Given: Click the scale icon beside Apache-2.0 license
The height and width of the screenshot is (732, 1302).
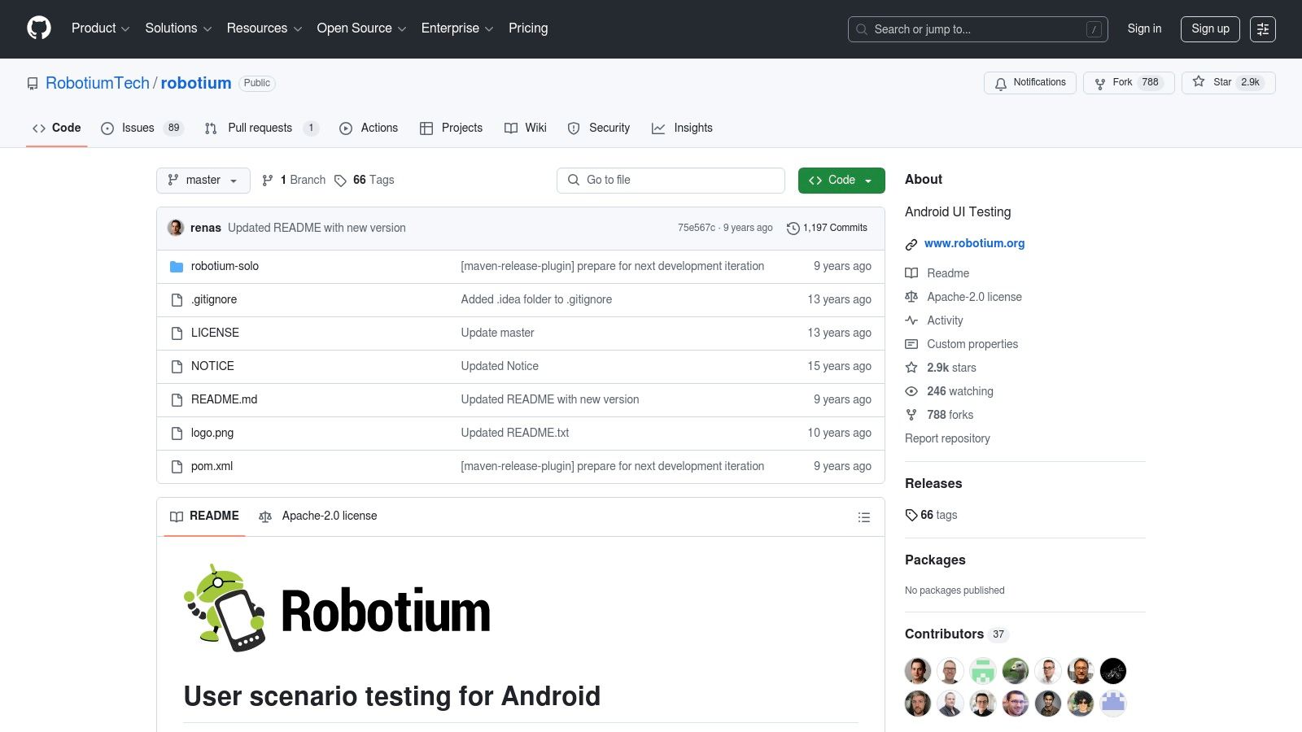Looking at the screenshot, I should pyautogui.click(x=911, y=297).
